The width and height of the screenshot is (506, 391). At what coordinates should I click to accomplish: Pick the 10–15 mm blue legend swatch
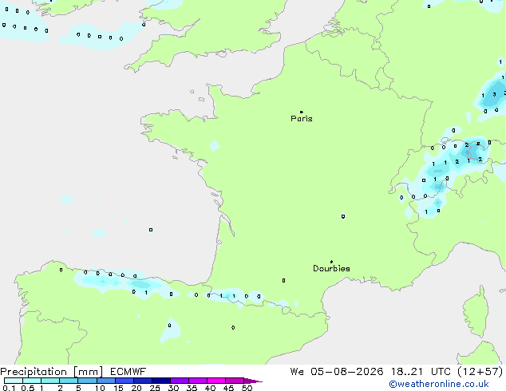pyautogui.click(x=106, y=381)
